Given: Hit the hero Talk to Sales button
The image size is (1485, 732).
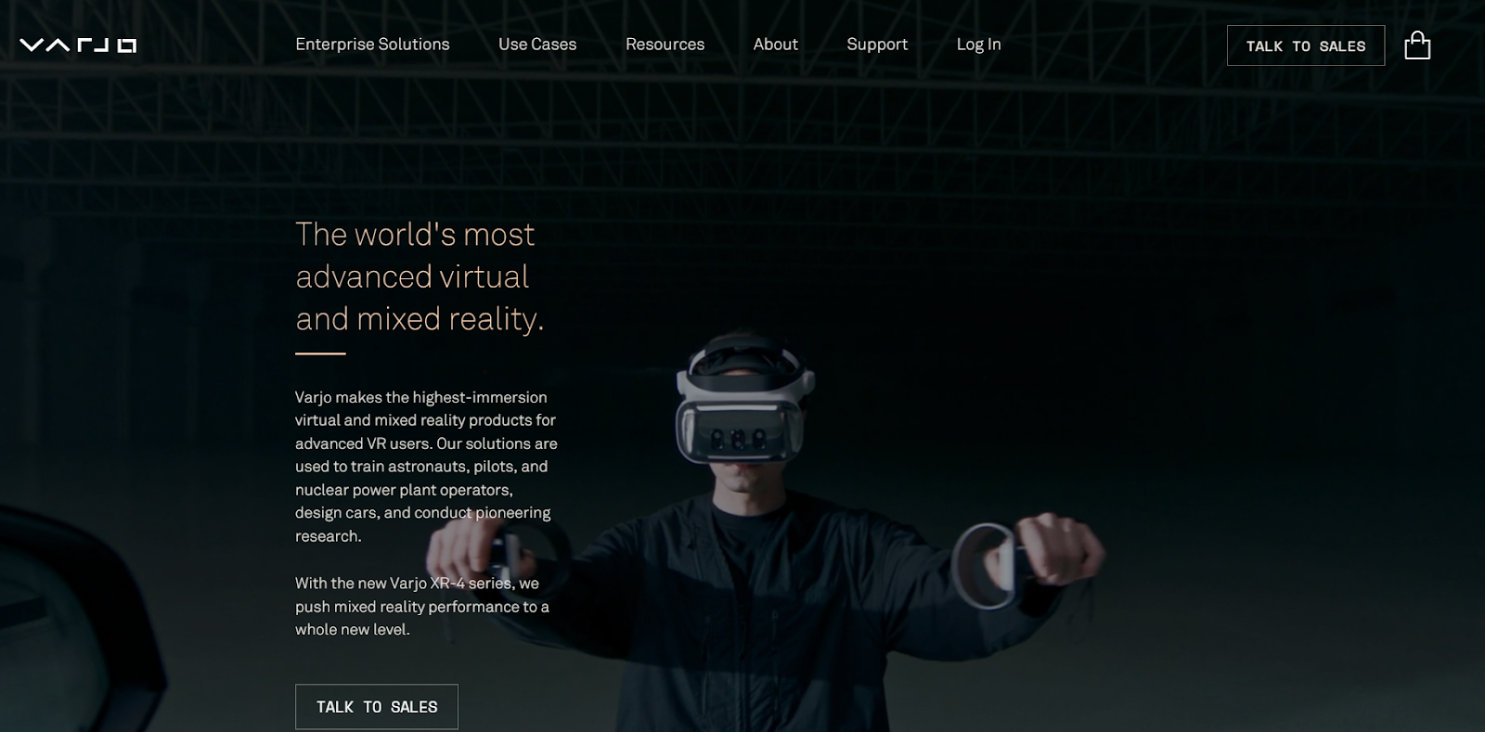Looking at the screenshot, I should (377, 707).
